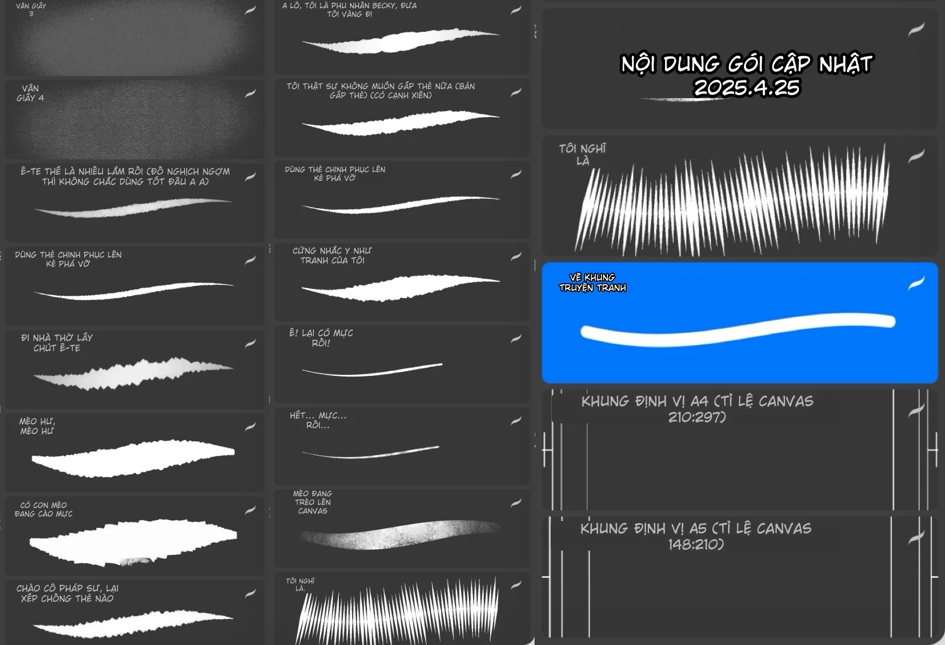Click stroke icon on Khung định vị A4 brush
This screenshot has width=945, height=645.
pyautogui.click(x=916, y=411)
